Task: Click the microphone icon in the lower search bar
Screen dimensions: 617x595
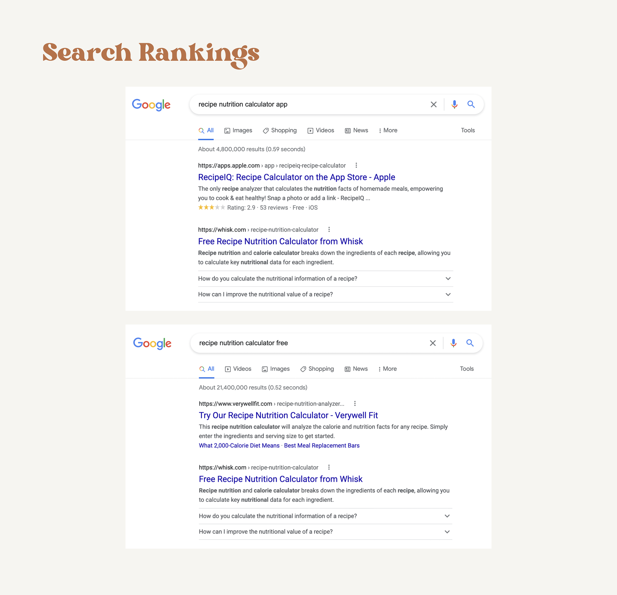Action: click(x=453, y=343)
